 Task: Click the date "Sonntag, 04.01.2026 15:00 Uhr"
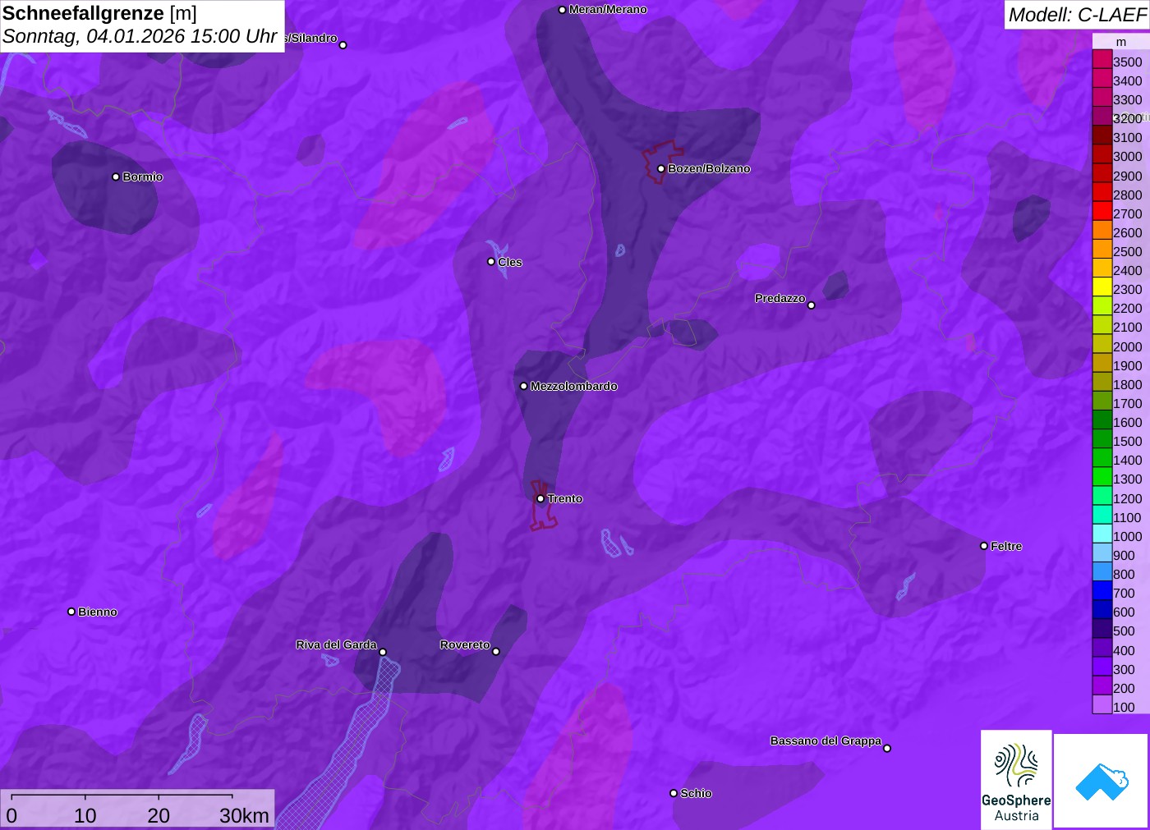pos(140,37)
